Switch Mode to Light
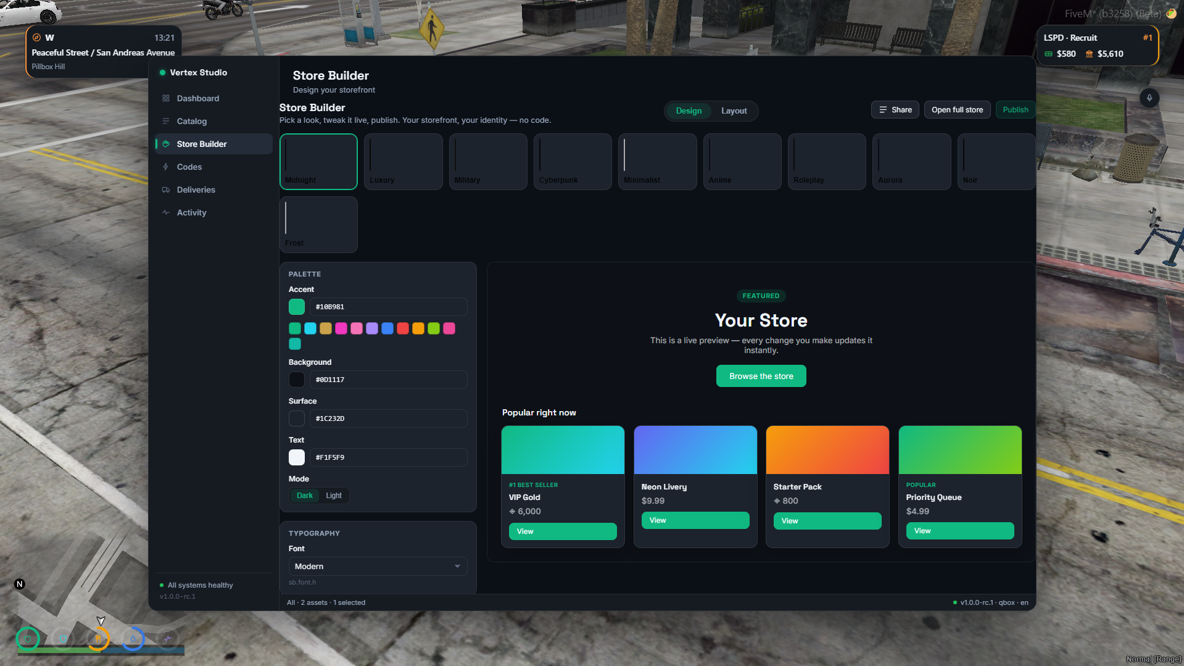Image resolution: width=1184 pixels, height=666 pixels. point(334,496)
